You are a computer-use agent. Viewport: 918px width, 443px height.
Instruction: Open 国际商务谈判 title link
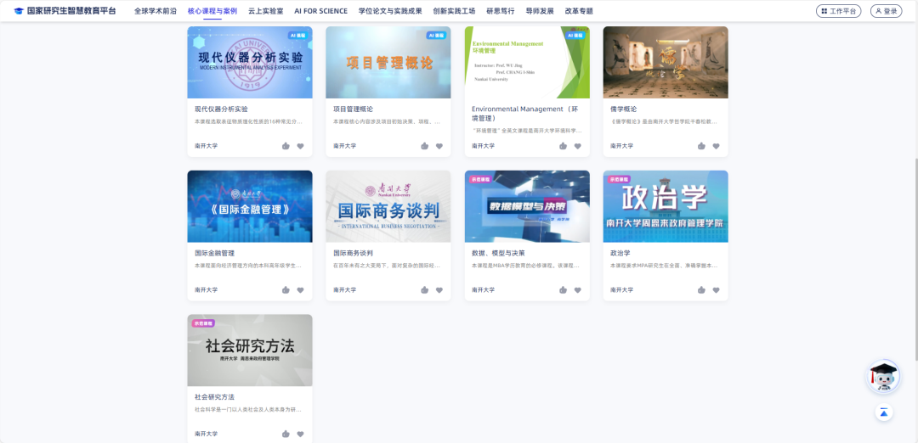click(353, 253)
